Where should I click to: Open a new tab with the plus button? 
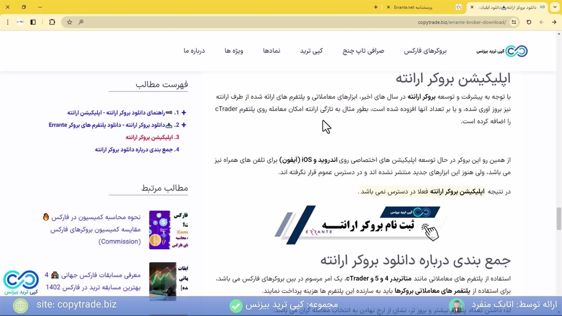pos(375,7)
